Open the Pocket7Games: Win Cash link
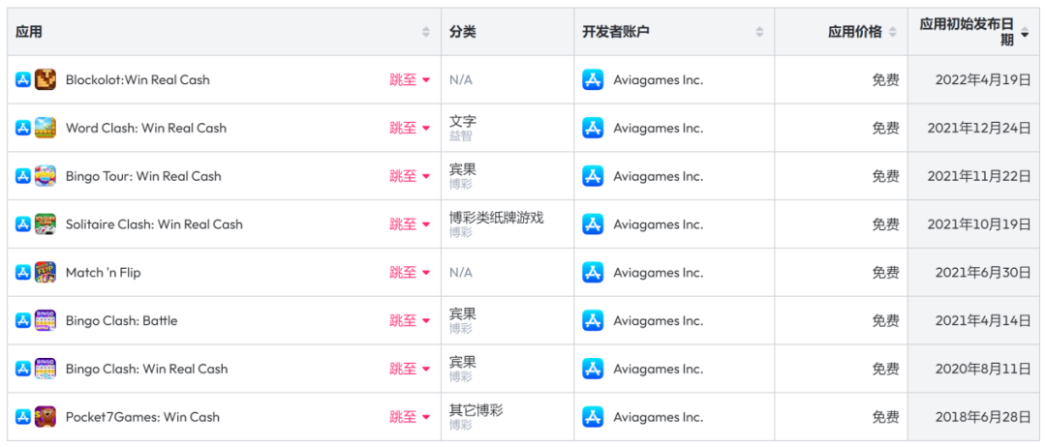 coord(142,417)
